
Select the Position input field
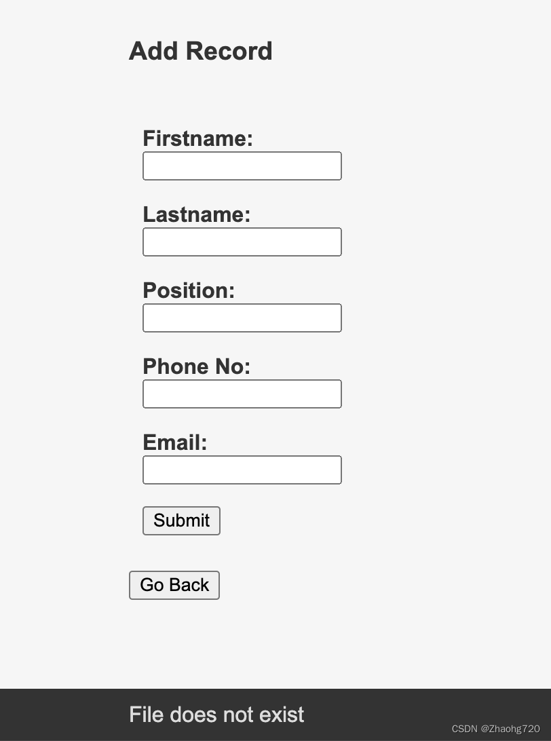click(x=242, y=318)
